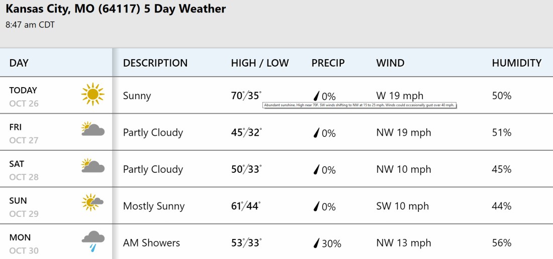Click the Abundant sunshine tooltip text
This screenshot has height=259, width=553.
click(359, 105)
